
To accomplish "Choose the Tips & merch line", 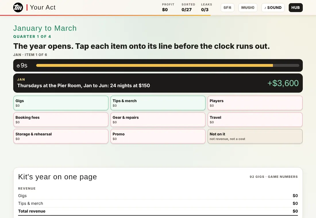I will coord(158,103).
